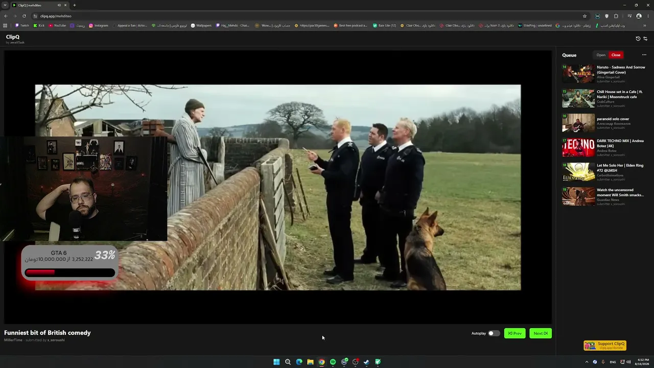Toggle the Autoplay switch

494,333
